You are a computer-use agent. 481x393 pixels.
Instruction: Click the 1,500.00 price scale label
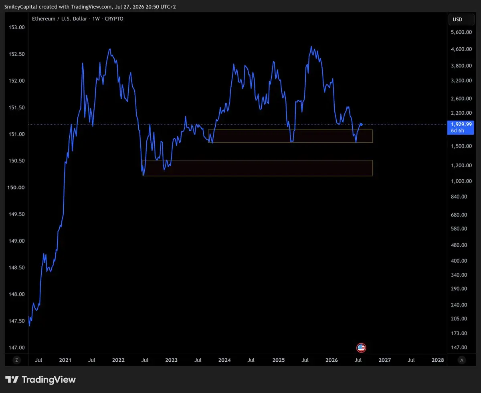[461, 146]
